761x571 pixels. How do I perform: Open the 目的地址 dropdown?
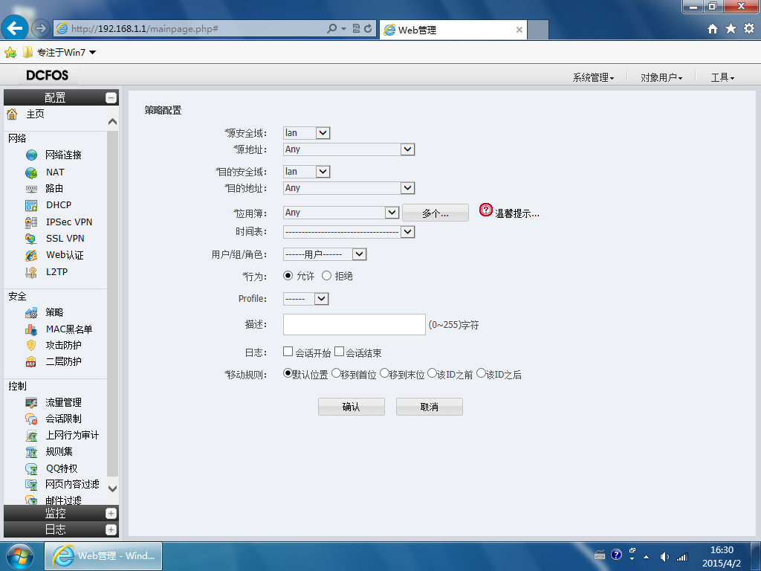click(349, 188)
